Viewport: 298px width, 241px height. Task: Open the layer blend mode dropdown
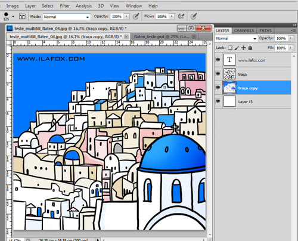click(x=236, y=38)
